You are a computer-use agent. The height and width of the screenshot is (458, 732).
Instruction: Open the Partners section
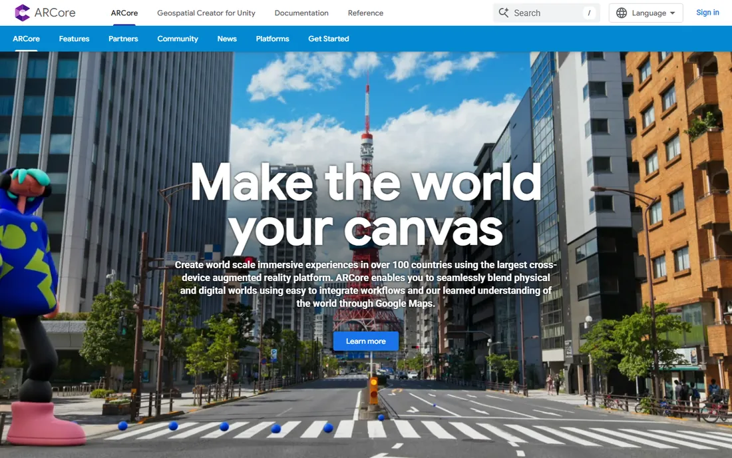(x=123, y=39)
